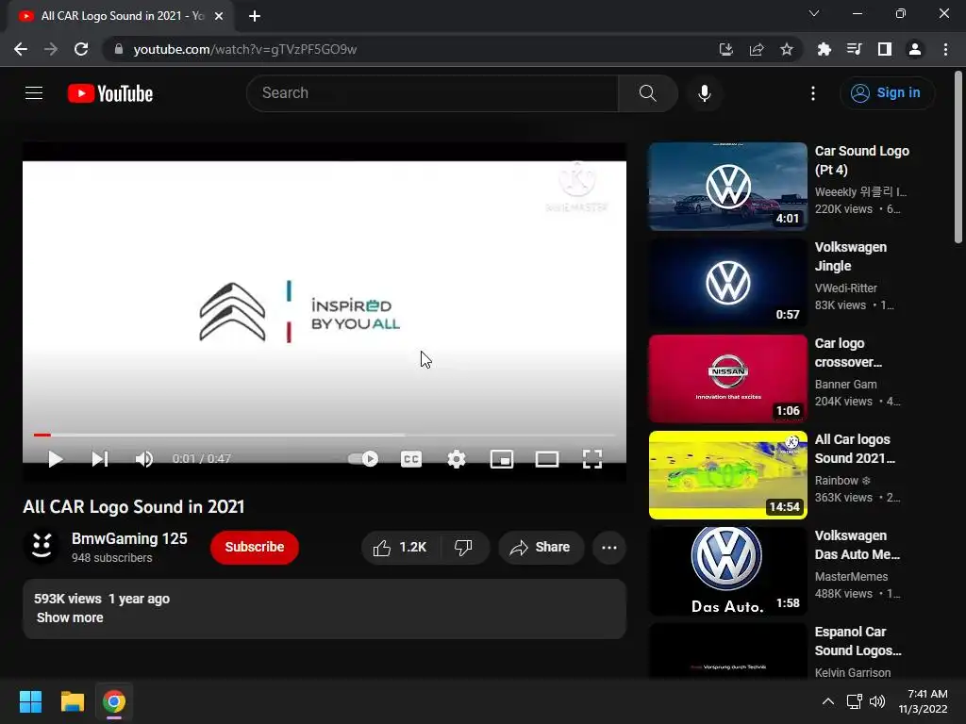
Task: Toggle Chrome side panel
Action: 884,49
